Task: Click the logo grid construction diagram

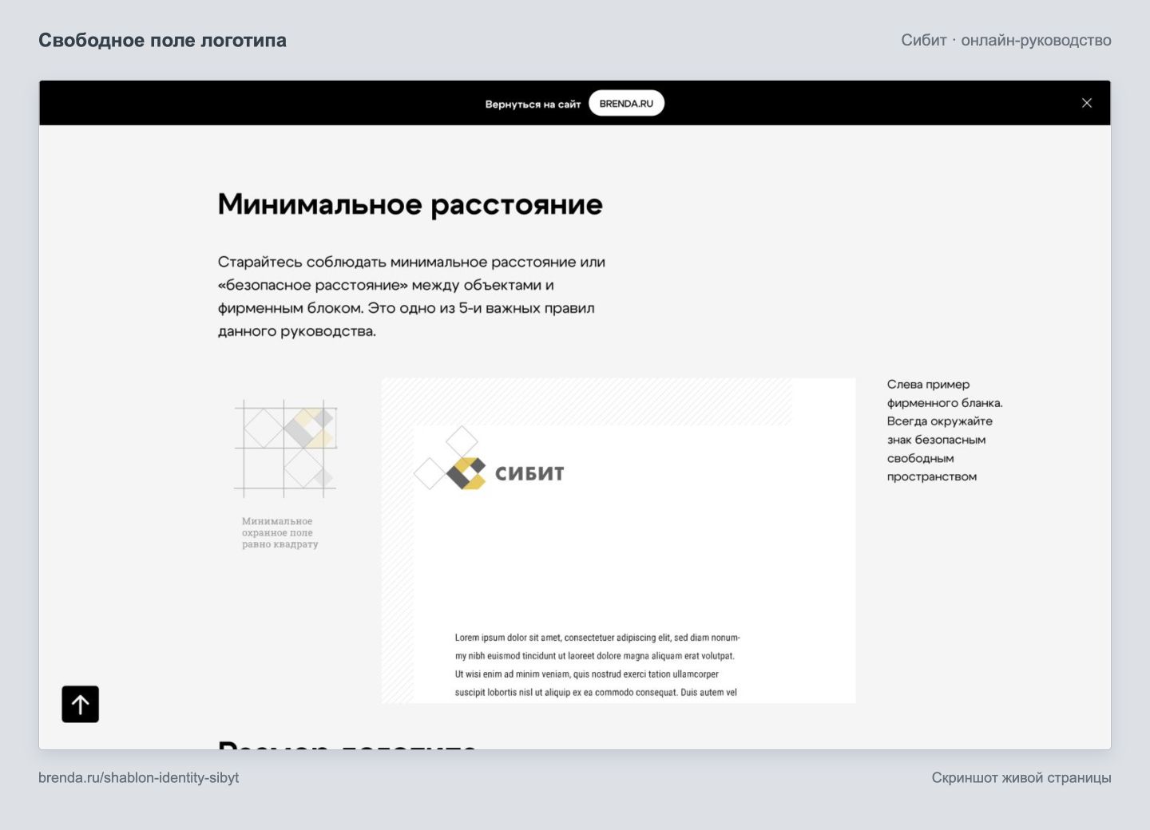Action: [x=286, y=449]
